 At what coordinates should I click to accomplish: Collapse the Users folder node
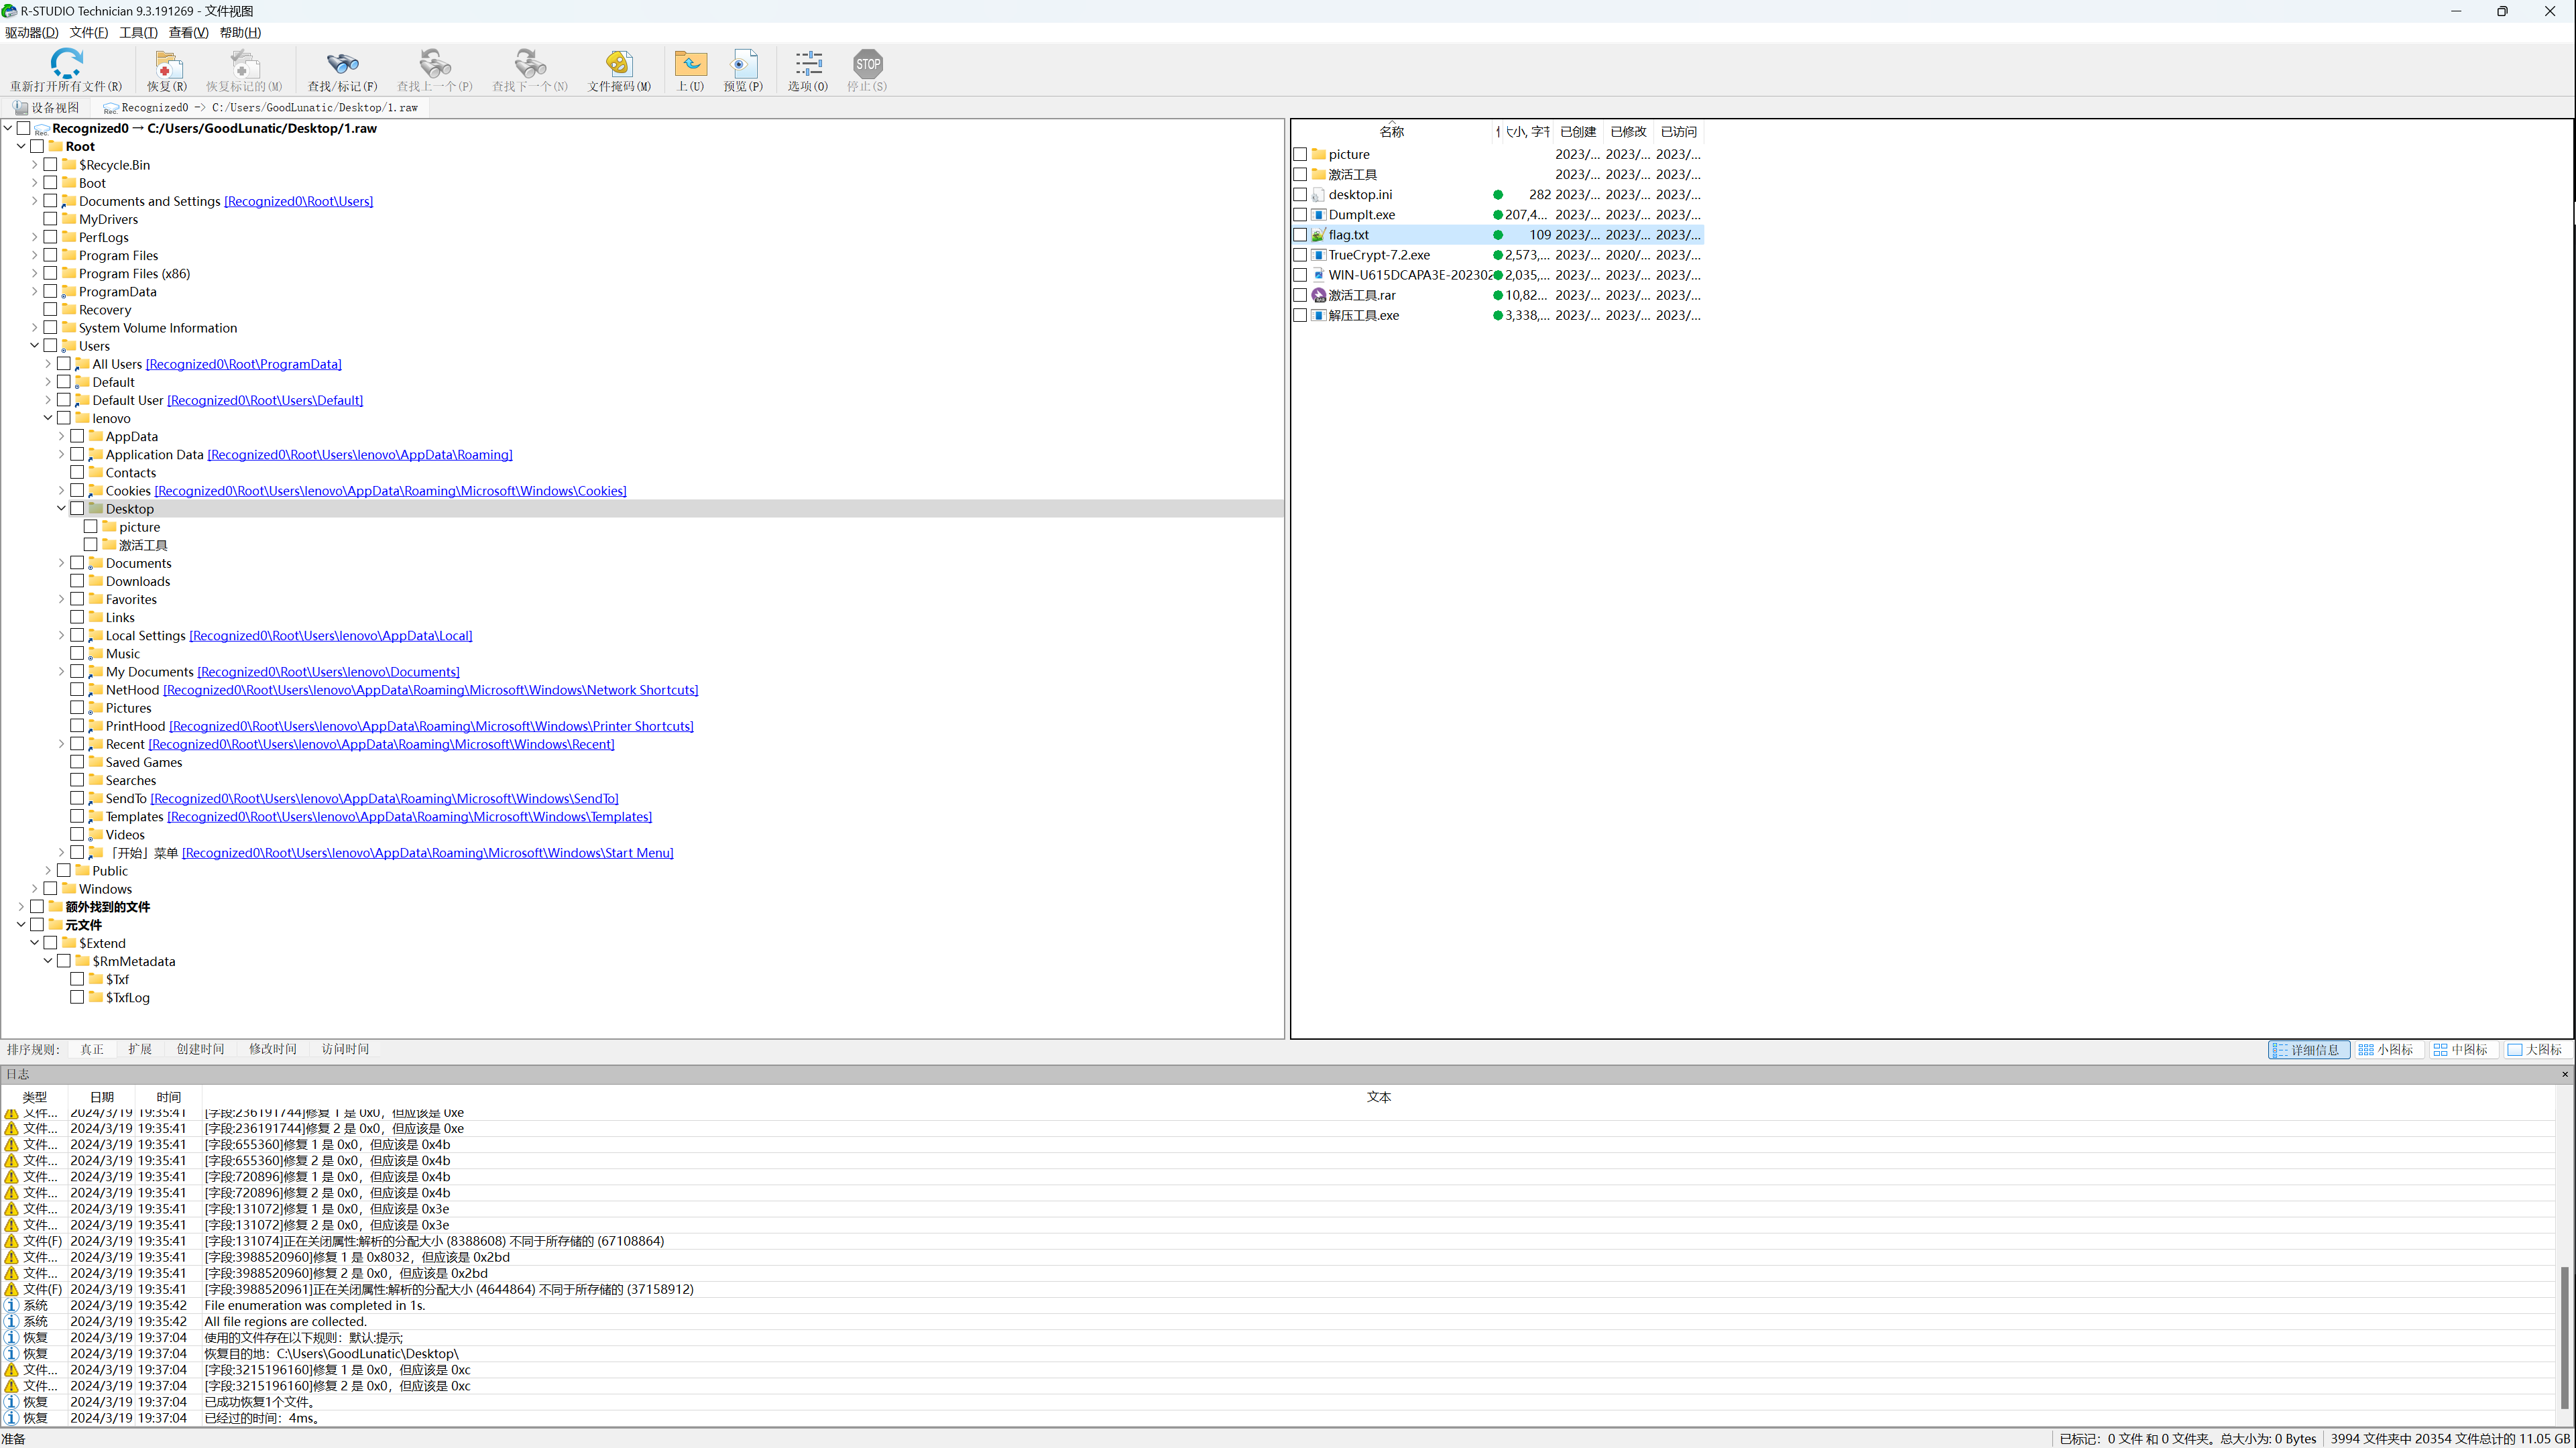(x=34, y=346)
